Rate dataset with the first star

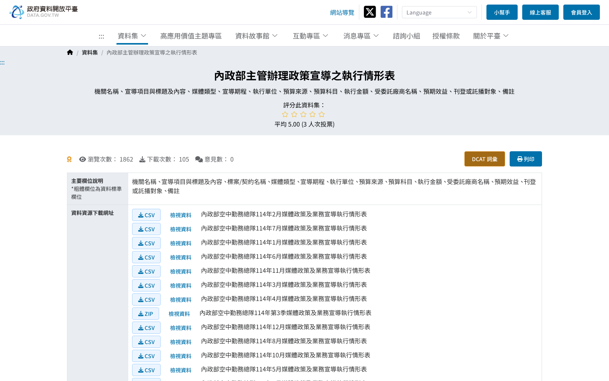(x=285, y=114)
